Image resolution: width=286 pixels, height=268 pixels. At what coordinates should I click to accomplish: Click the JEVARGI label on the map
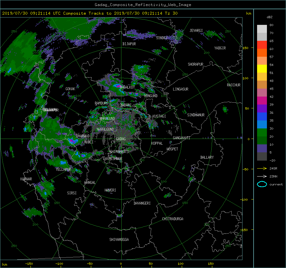click(196, 31)
